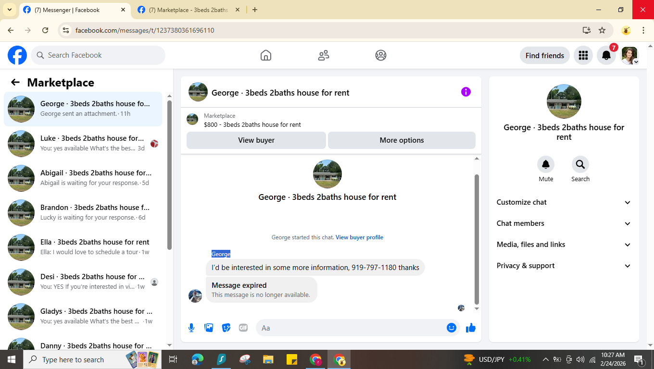Viewport: 654px width, 369px height.
Task: Close the Marketplace browser tab
Action: (x=238, y=10)
